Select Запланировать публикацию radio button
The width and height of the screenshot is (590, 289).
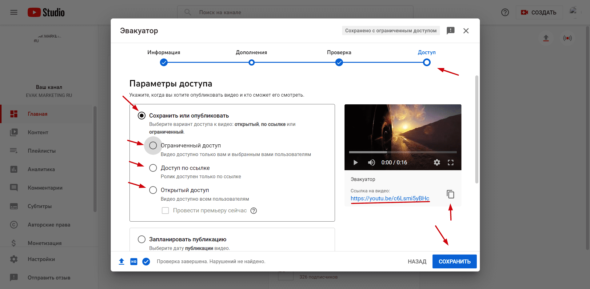click(142, 239)
